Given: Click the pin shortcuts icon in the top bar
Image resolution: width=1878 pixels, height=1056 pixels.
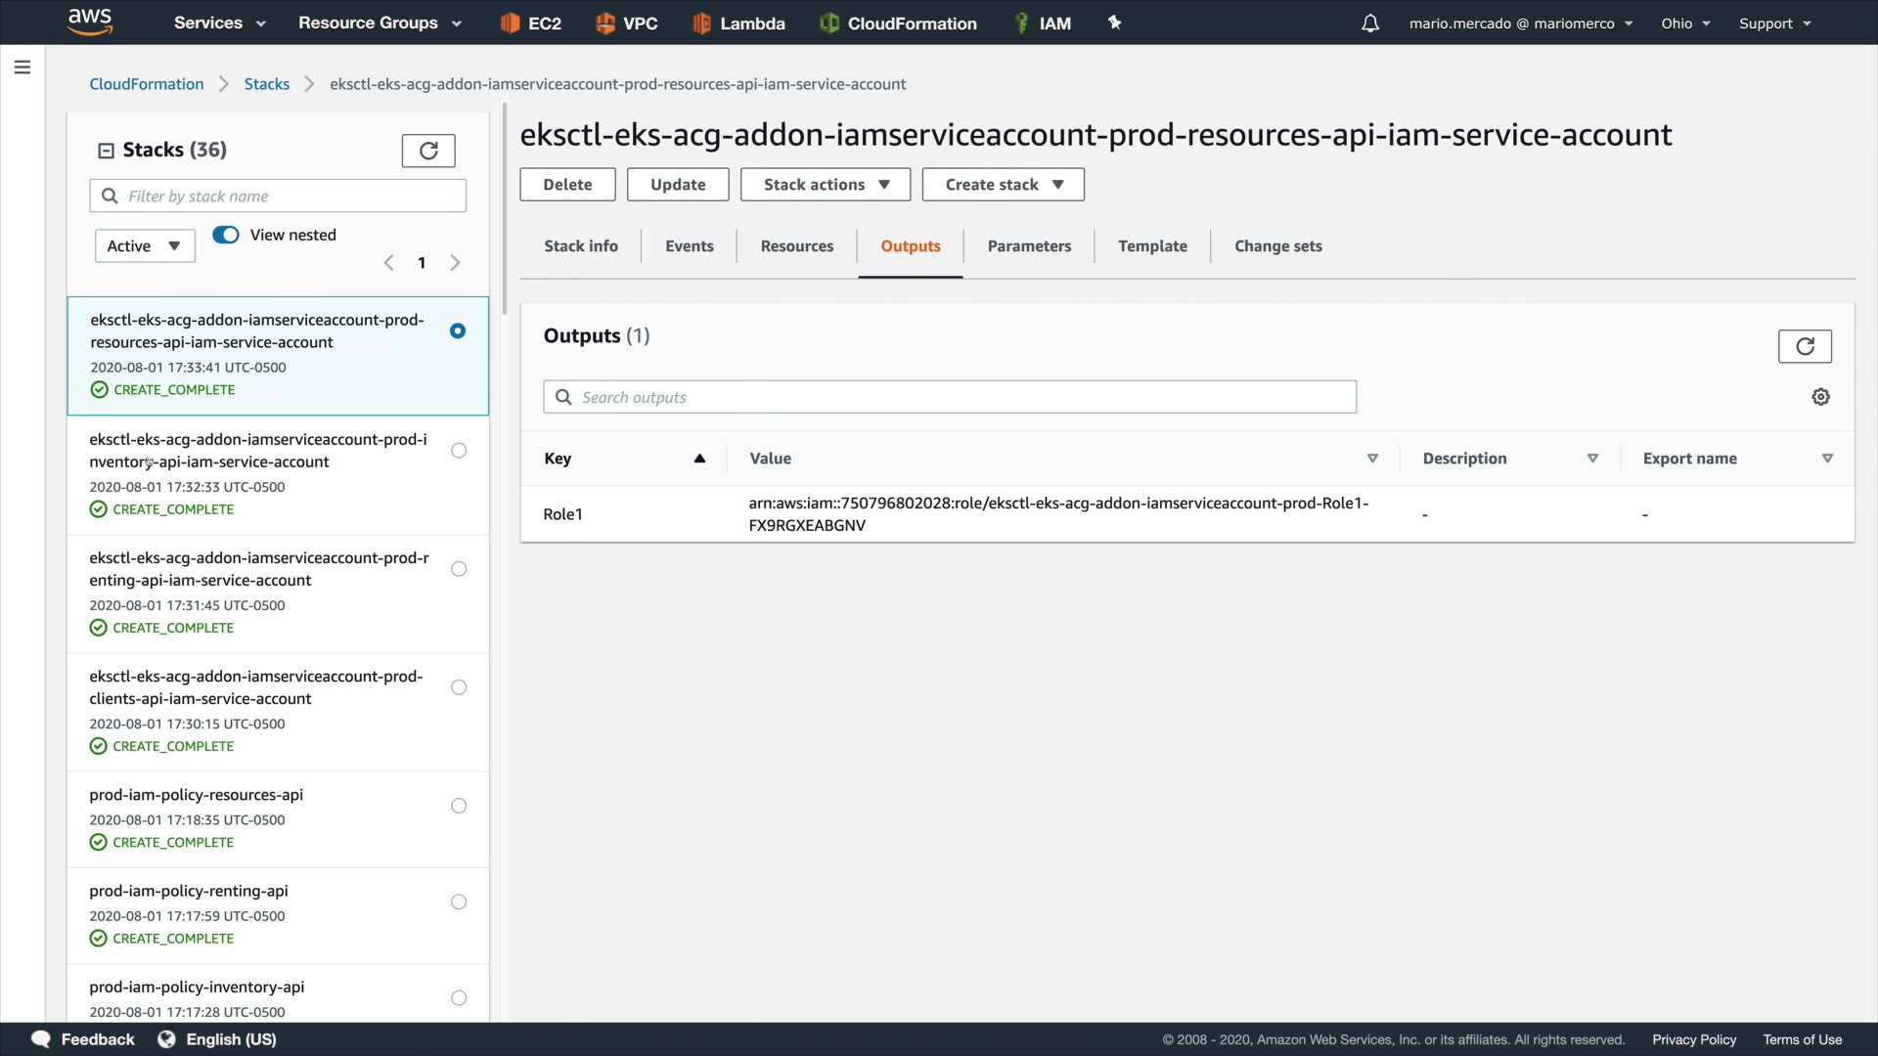Looking at the screenshot, I should (x=1114, y=22).
